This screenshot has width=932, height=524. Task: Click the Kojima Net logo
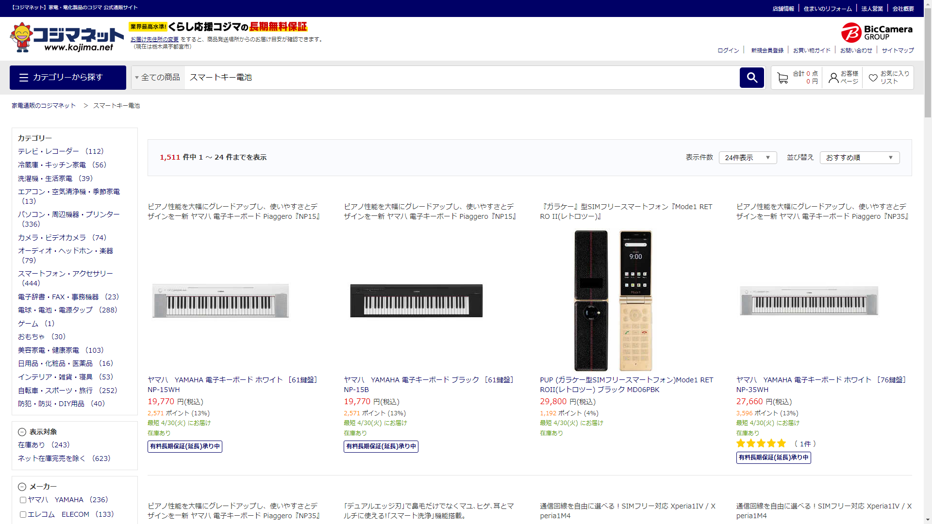[67, 37]
